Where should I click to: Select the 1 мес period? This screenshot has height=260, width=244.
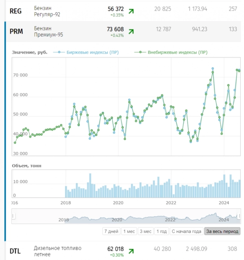coord(129,231)
